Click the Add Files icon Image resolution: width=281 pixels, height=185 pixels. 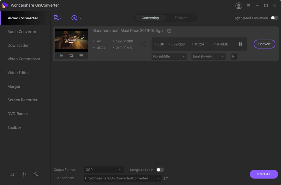[x=56, y=18]
